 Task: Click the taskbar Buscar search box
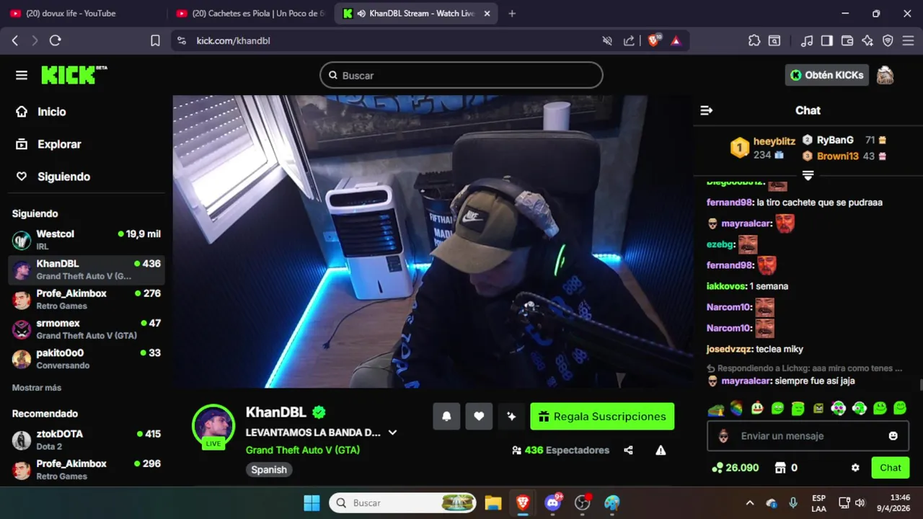click(402, 502)
